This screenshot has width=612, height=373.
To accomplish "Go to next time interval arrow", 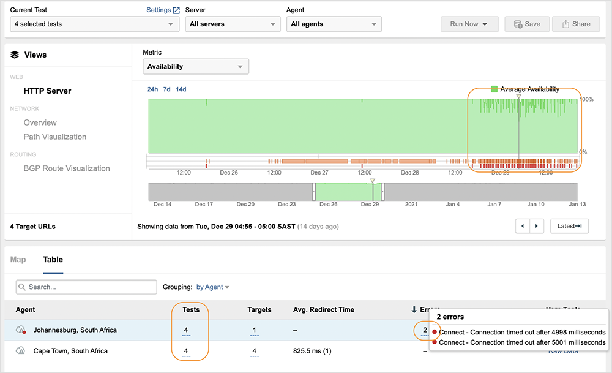I will (x=537, y=226).
